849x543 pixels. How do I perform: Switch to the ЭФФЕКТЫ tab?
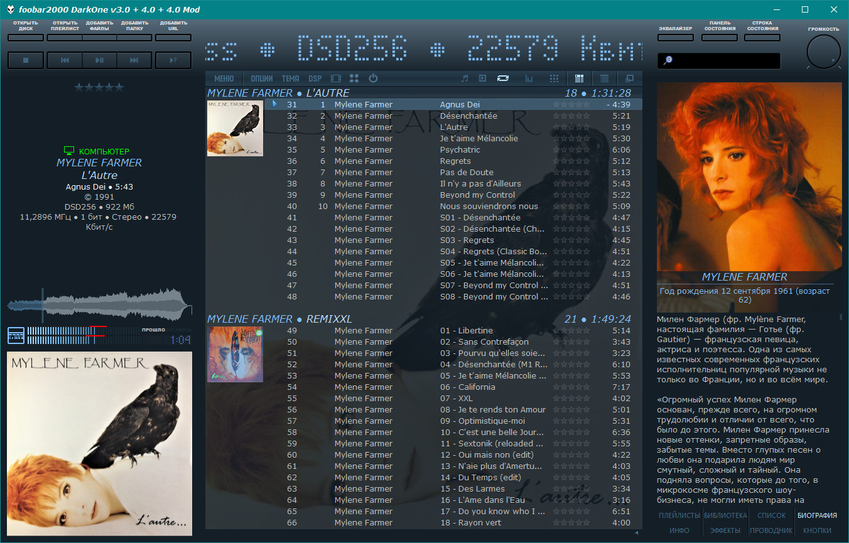pyautogui.click(x=725, y=530)
